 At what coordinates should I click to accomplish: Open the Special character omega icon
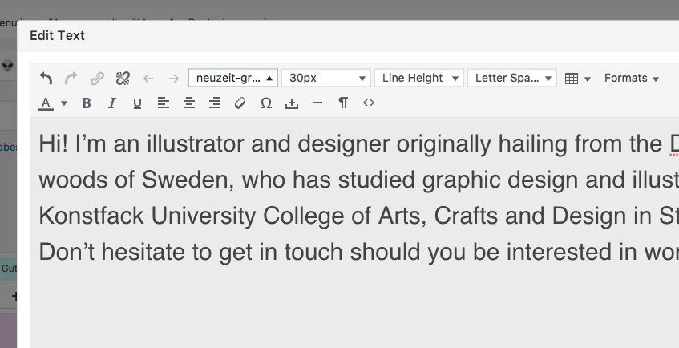point(266,103)
